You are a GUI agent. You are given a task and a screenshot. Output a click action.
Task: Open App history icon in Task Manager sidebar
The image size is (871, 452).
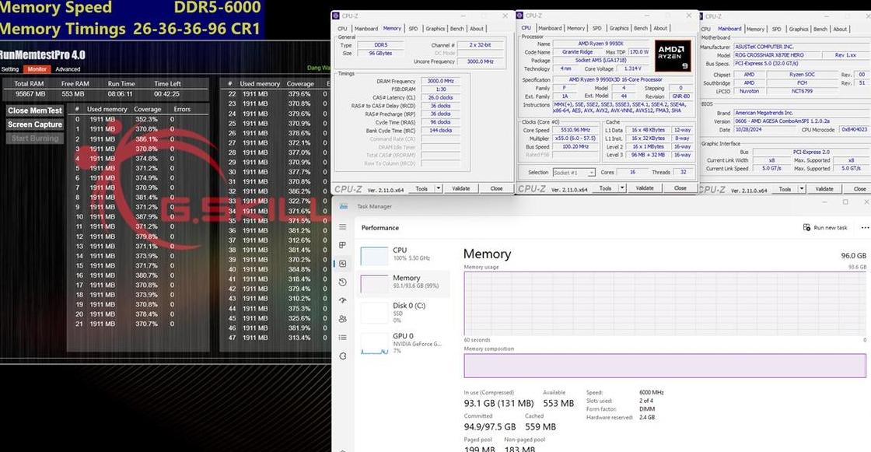click(343, 282)
